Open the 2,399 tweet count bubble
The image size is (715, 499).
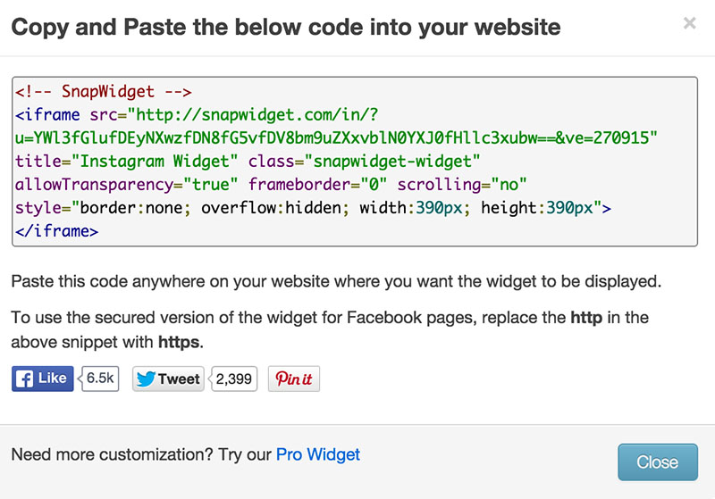tap(233, 378)
